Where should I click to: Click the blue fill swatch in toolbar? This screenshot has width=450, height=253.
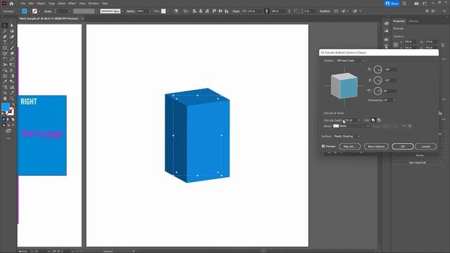coord(5,107)
